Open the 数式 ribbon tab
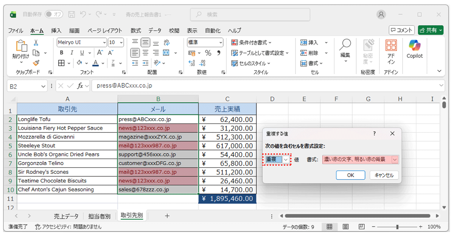 [135, 31]
